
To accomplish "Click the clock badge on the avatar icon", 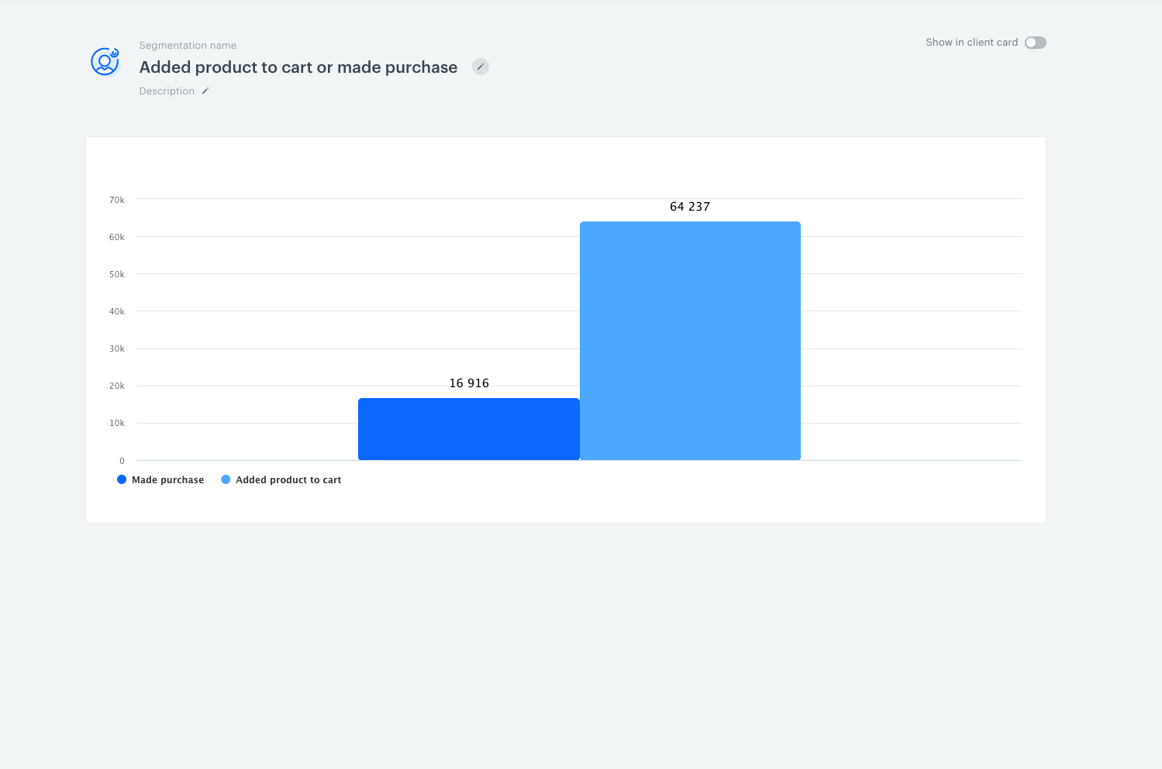I will 113,53.
